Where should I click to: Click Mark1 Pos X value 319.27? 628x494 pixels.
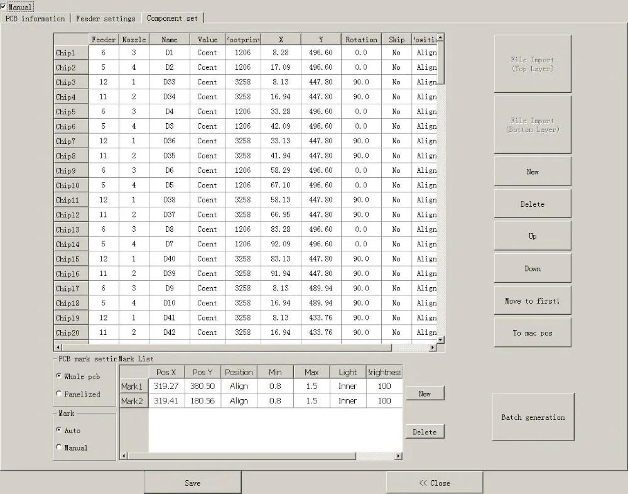pyautogui.click(x=166, y=386)
